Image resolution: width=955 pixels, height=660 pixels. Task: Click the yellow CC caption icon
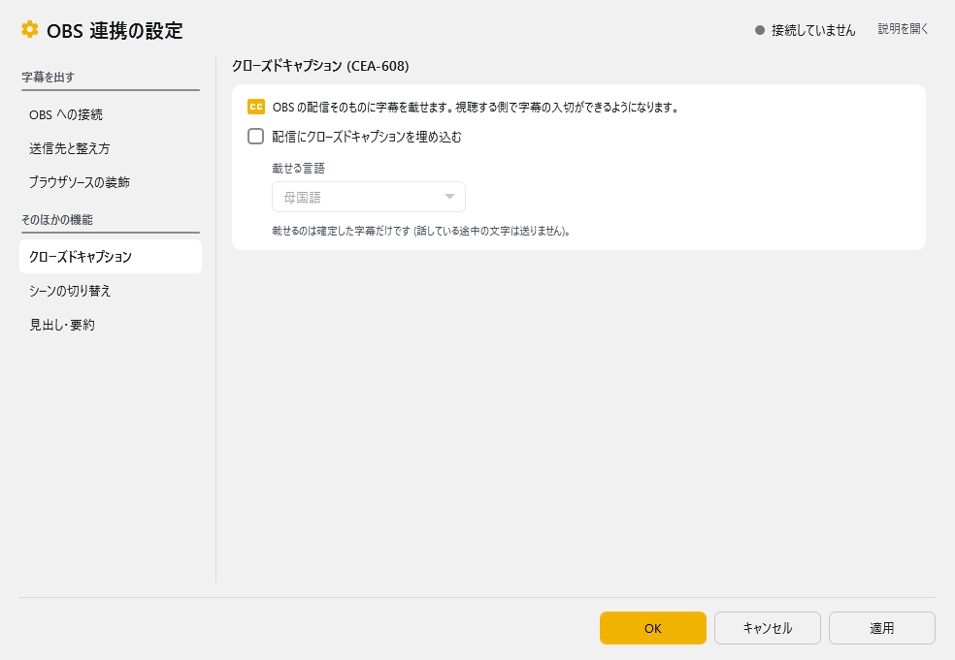(x=256, y=107)
